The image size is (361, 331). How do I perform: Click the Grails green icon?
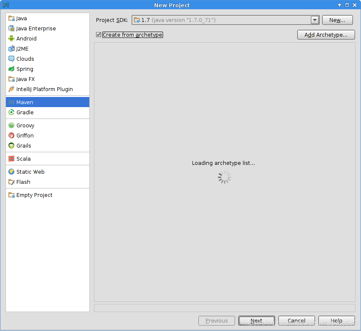[x=11, y=145]
